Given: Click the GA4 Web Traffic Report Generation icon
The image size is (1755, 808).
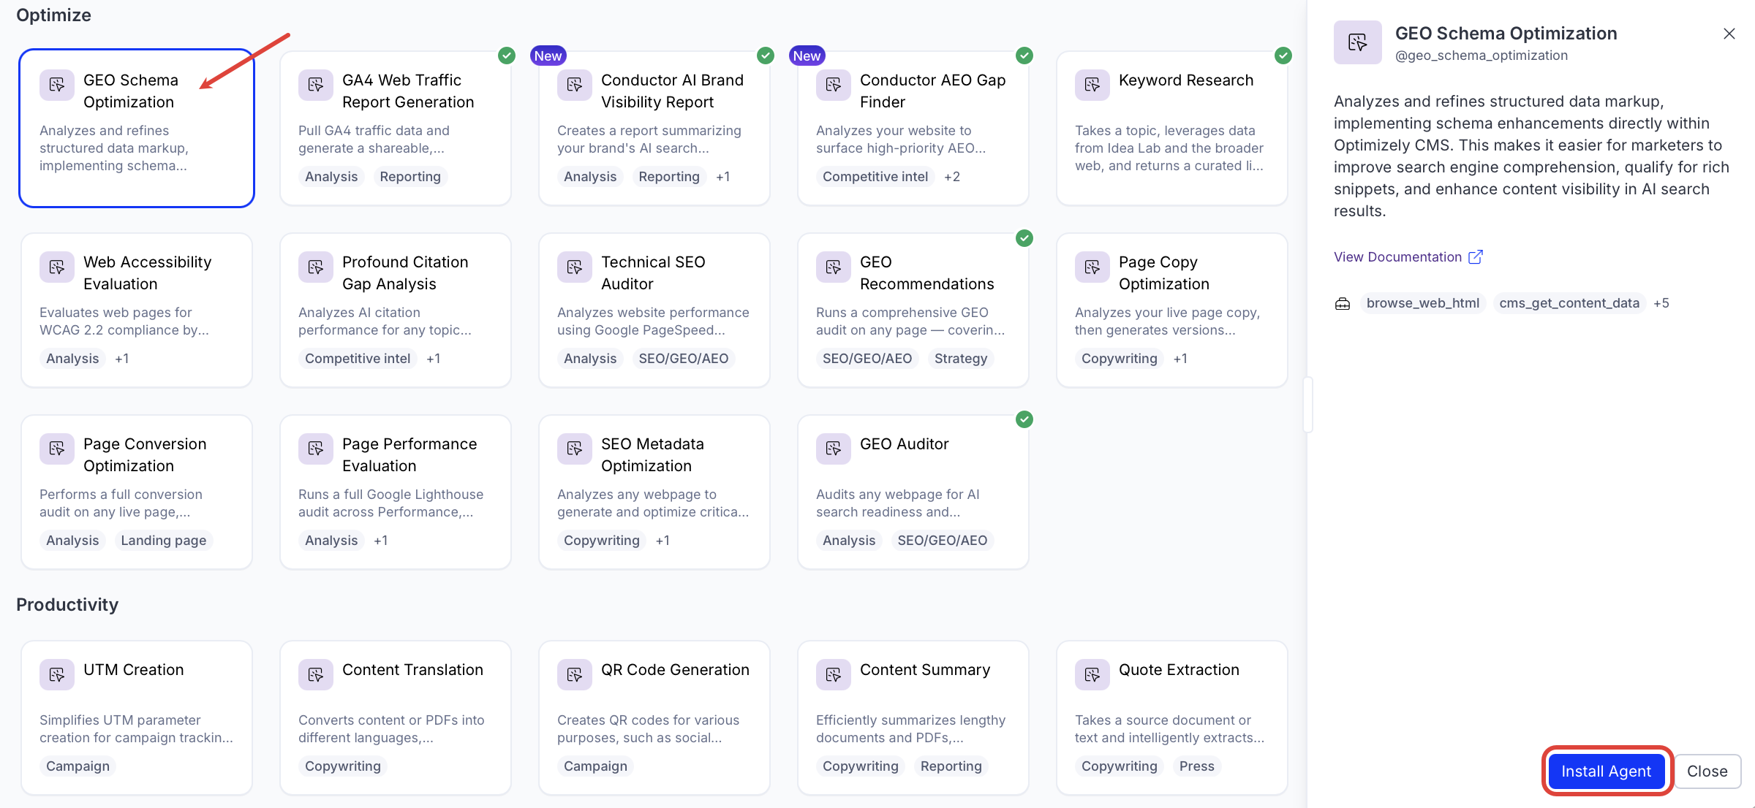Looking at the screenshot, I should coord(315,85).
